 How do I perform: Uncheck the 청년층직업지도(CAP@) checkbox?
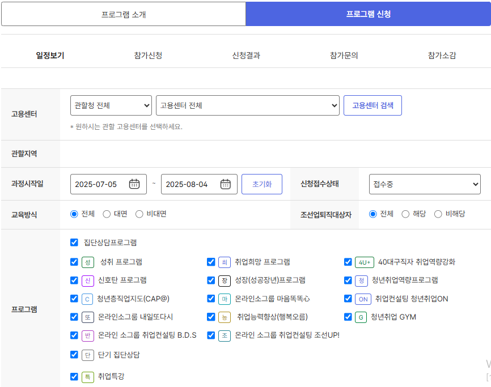(x=74, y=299)
